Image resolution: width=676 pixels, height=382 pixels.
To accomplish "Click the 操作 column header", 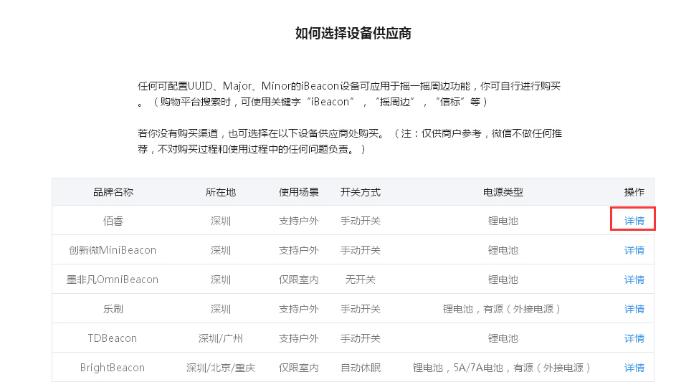I will [634, 192].
